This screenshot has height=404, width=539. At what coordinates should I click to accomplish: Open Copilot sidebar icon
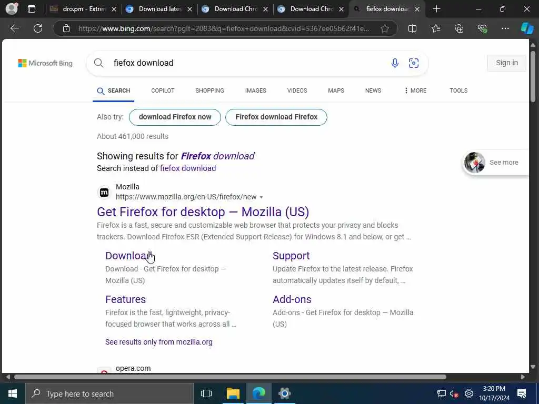(x=527, y=28)
